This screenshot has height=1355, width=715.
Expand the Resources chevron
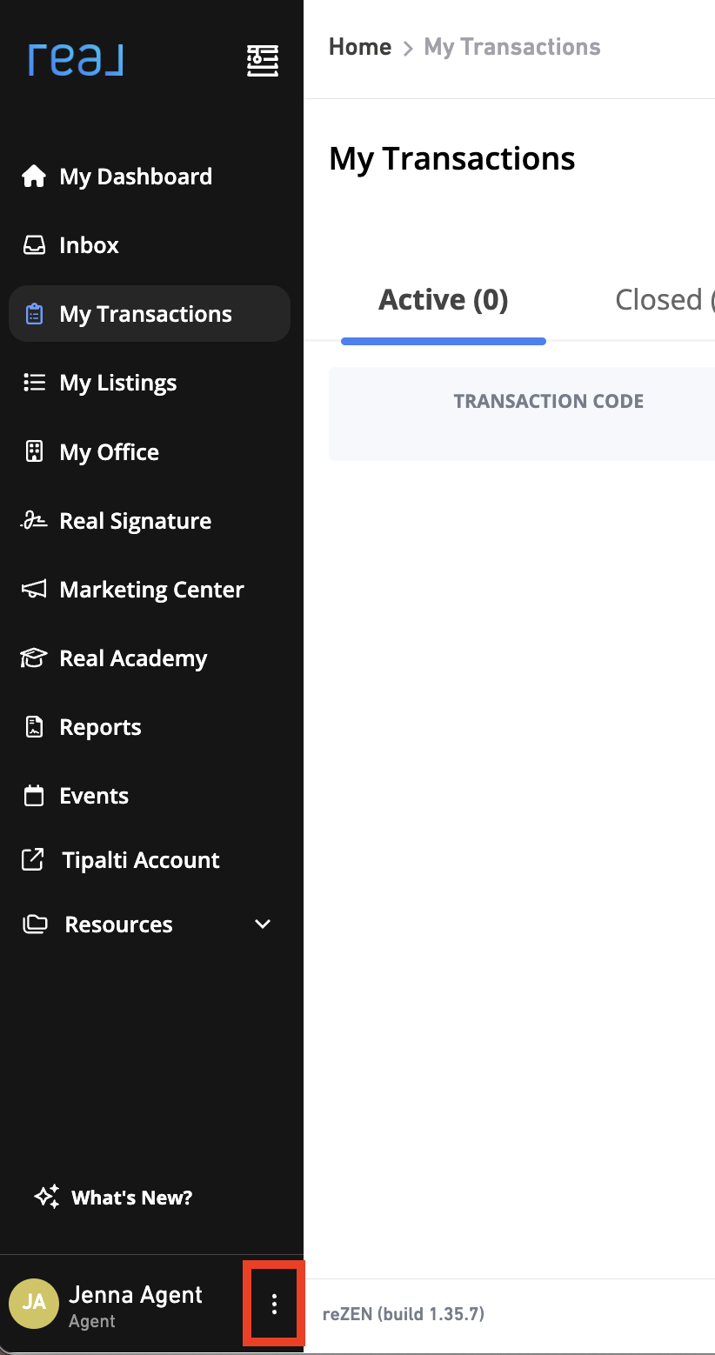[x=263, y=924]
